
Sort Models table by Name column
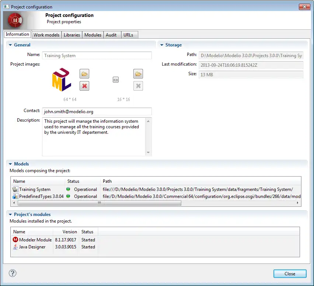[38, 181]
